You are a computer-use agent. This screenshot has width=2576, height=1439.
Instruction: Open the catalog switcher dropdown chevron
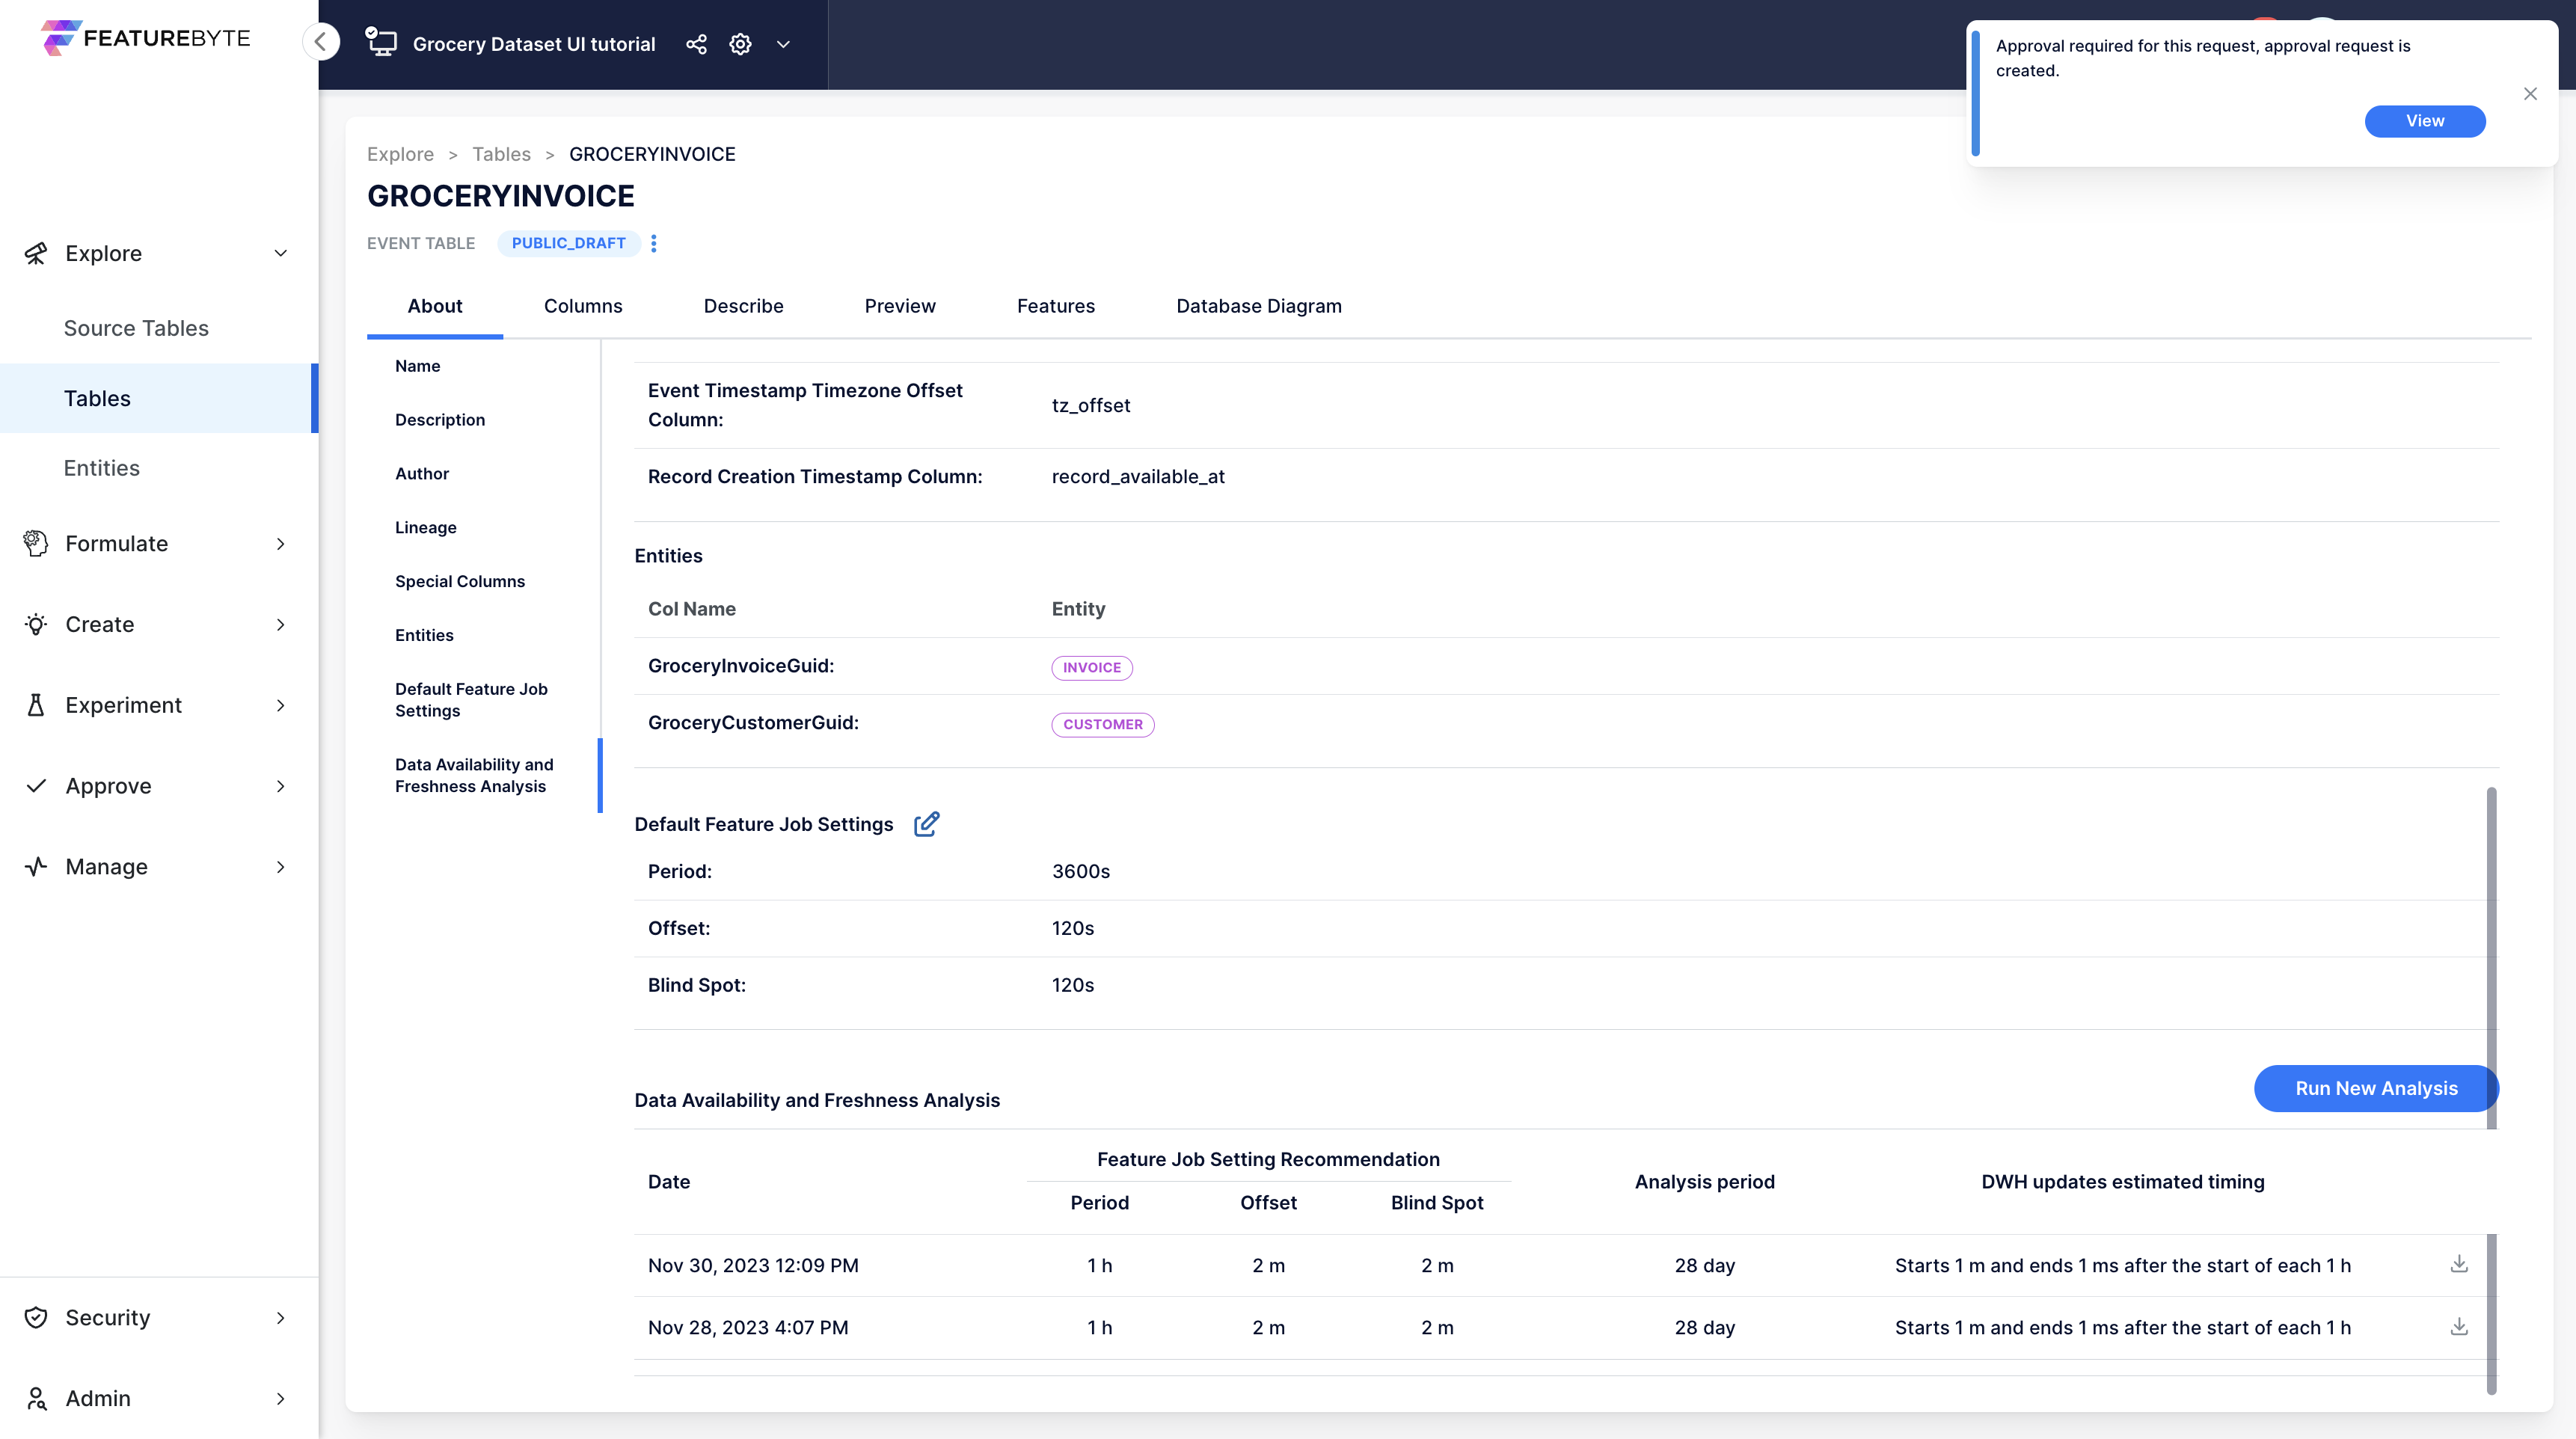(x=784, y=44)
